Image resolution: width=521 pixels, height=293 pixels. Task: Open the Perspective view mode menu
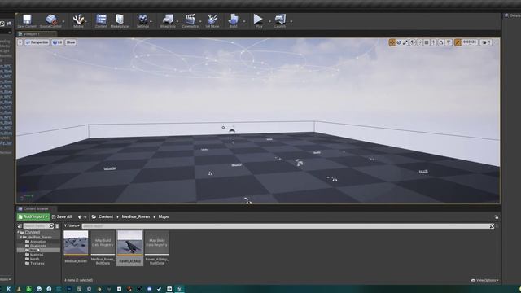[x=37, y=42]
